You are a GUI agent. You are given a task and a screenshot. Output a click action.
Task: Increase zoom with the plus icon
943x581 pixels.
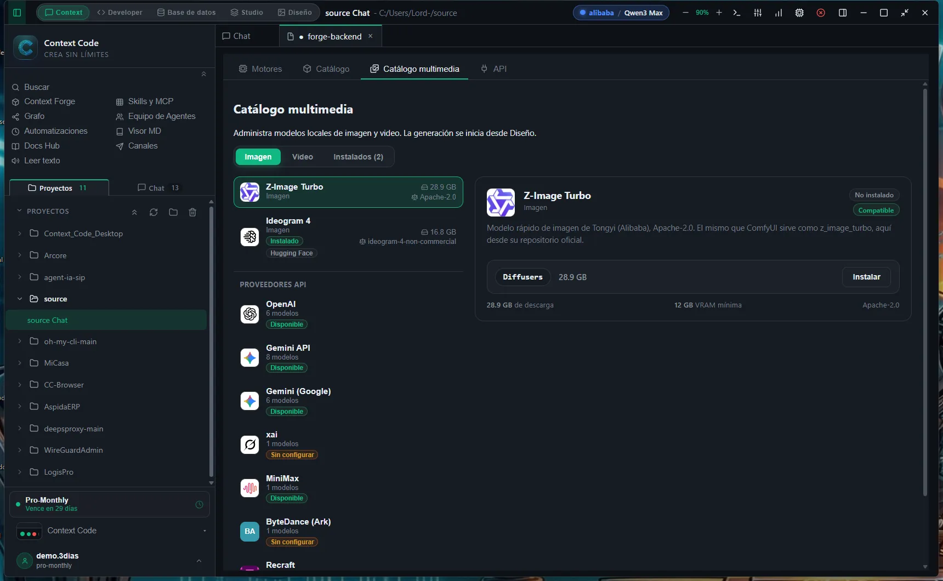point(719,13)
